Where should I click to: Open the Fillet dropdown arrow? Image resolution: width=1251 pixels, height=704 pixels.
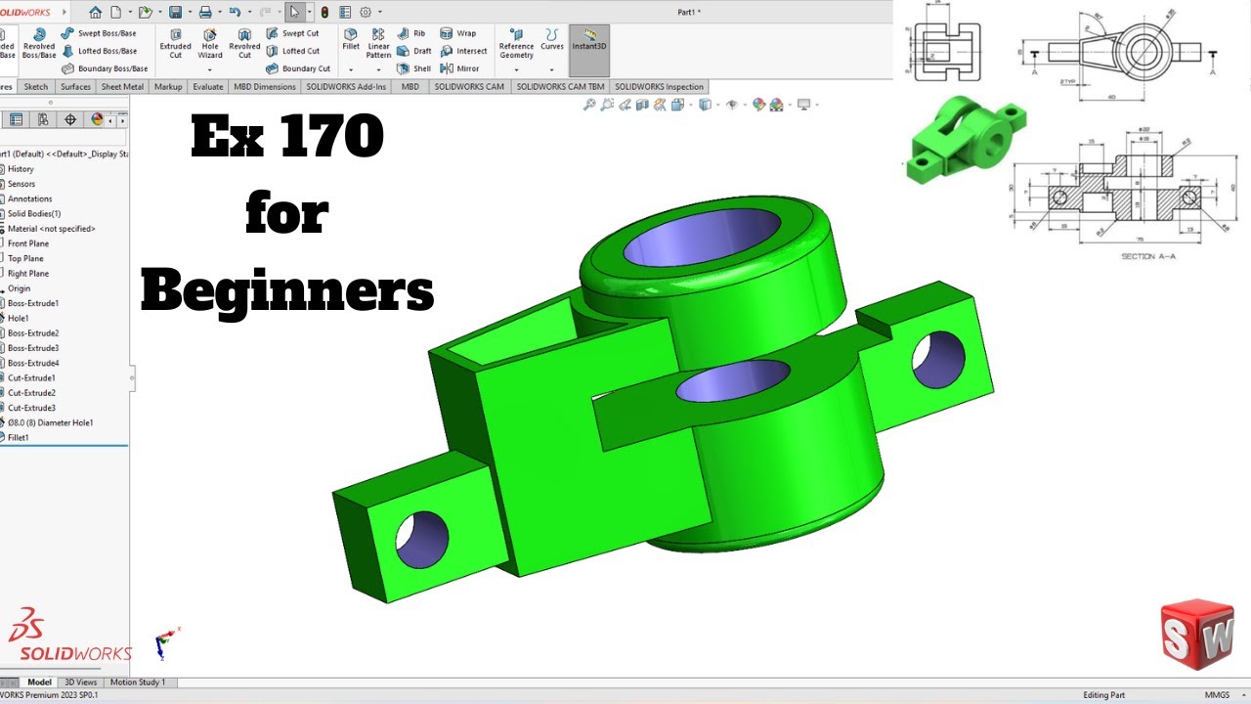351,69
